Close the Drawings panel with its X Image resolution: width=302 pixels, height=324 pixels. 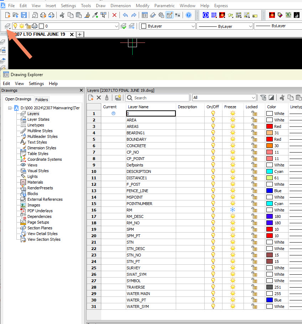(x=81, y=90)
